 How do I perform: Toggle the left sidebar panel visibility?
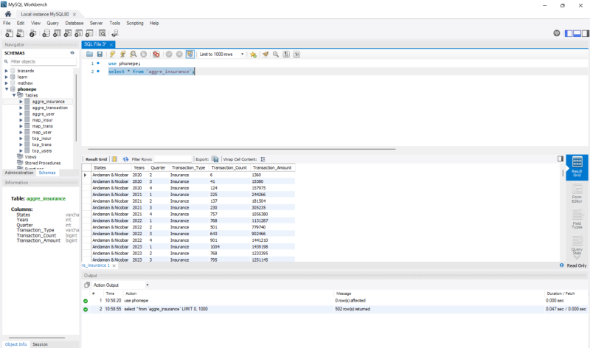[569, 33]
